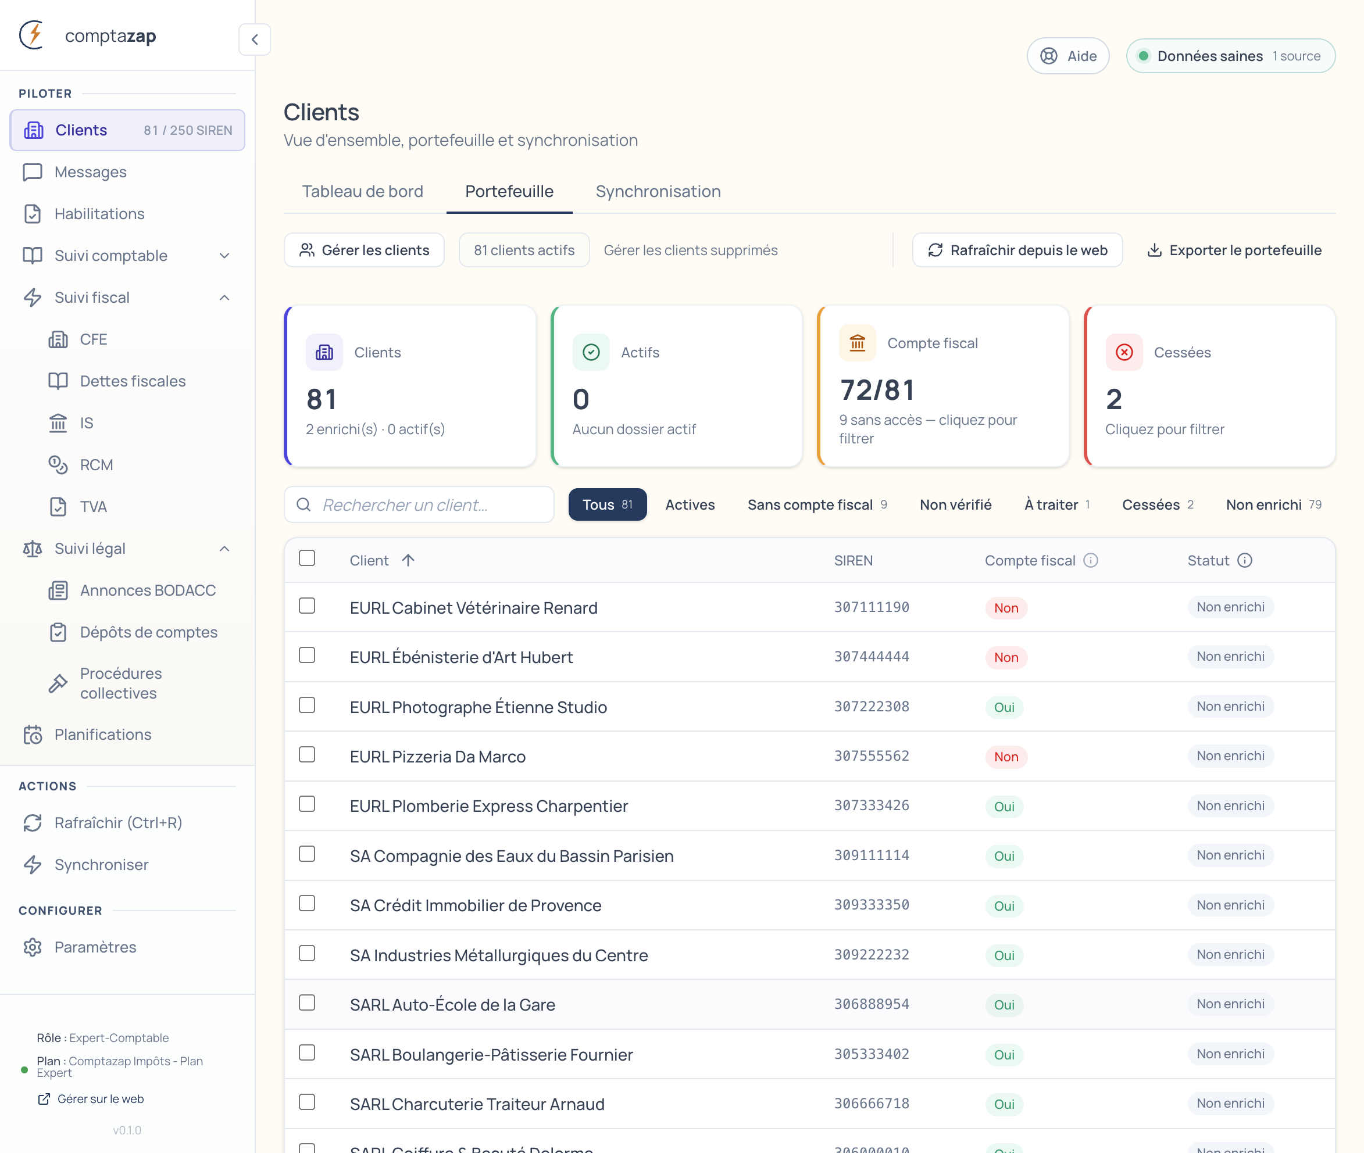Click the Compte fiscal bank card icon
This screenshot has height=1153, width=1364.
[857, 342]
